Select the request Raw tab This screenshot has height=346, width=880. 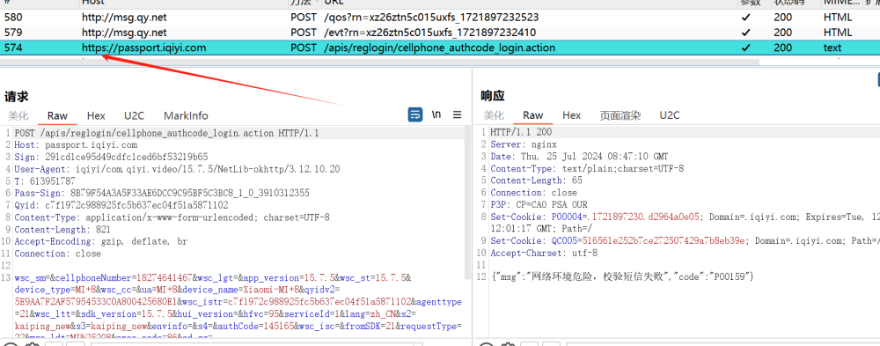(57, 115)
